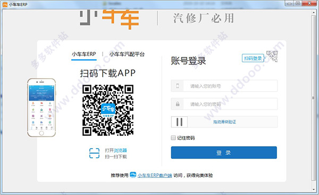Click the 扫码下载APP heading text
Image resolution: width=319 pixels, height=195 pixels.
pos(107,73)
